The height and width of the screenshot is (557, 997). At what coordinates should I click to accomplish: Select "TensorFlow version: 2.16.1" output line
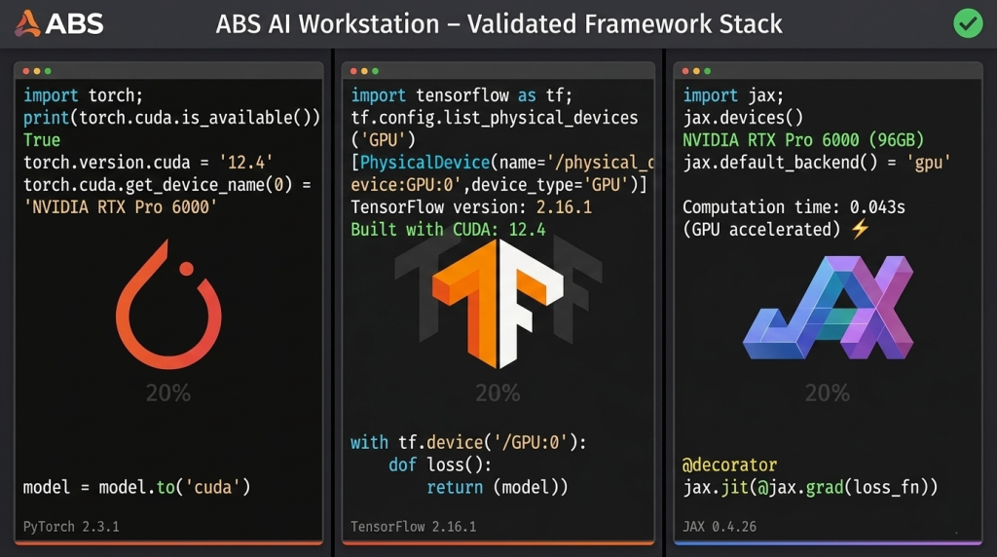471,207
